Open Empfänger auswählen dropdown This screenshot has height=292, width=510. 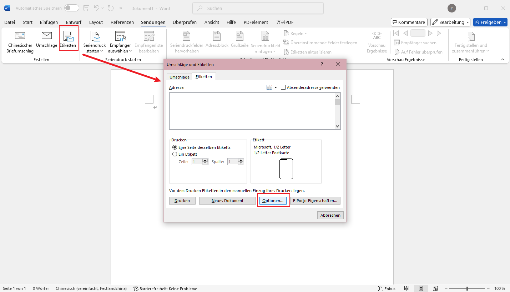click(x=120, y=42)
